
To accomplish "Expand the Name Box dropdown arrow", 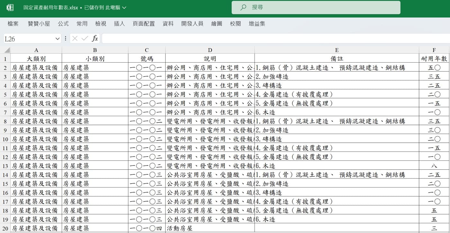I will 58,39.
